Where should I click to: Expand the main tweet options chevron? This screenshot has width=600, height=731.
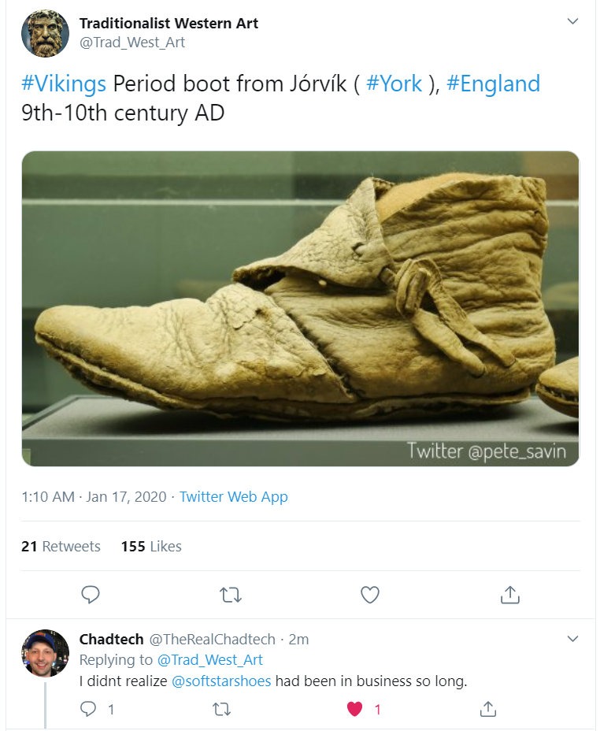(572, 22)
